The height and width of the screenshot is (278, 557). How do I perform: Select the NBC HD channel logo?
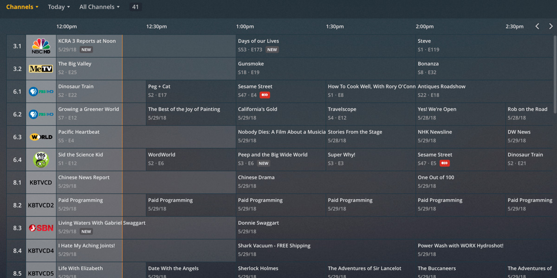pos(41,46)
